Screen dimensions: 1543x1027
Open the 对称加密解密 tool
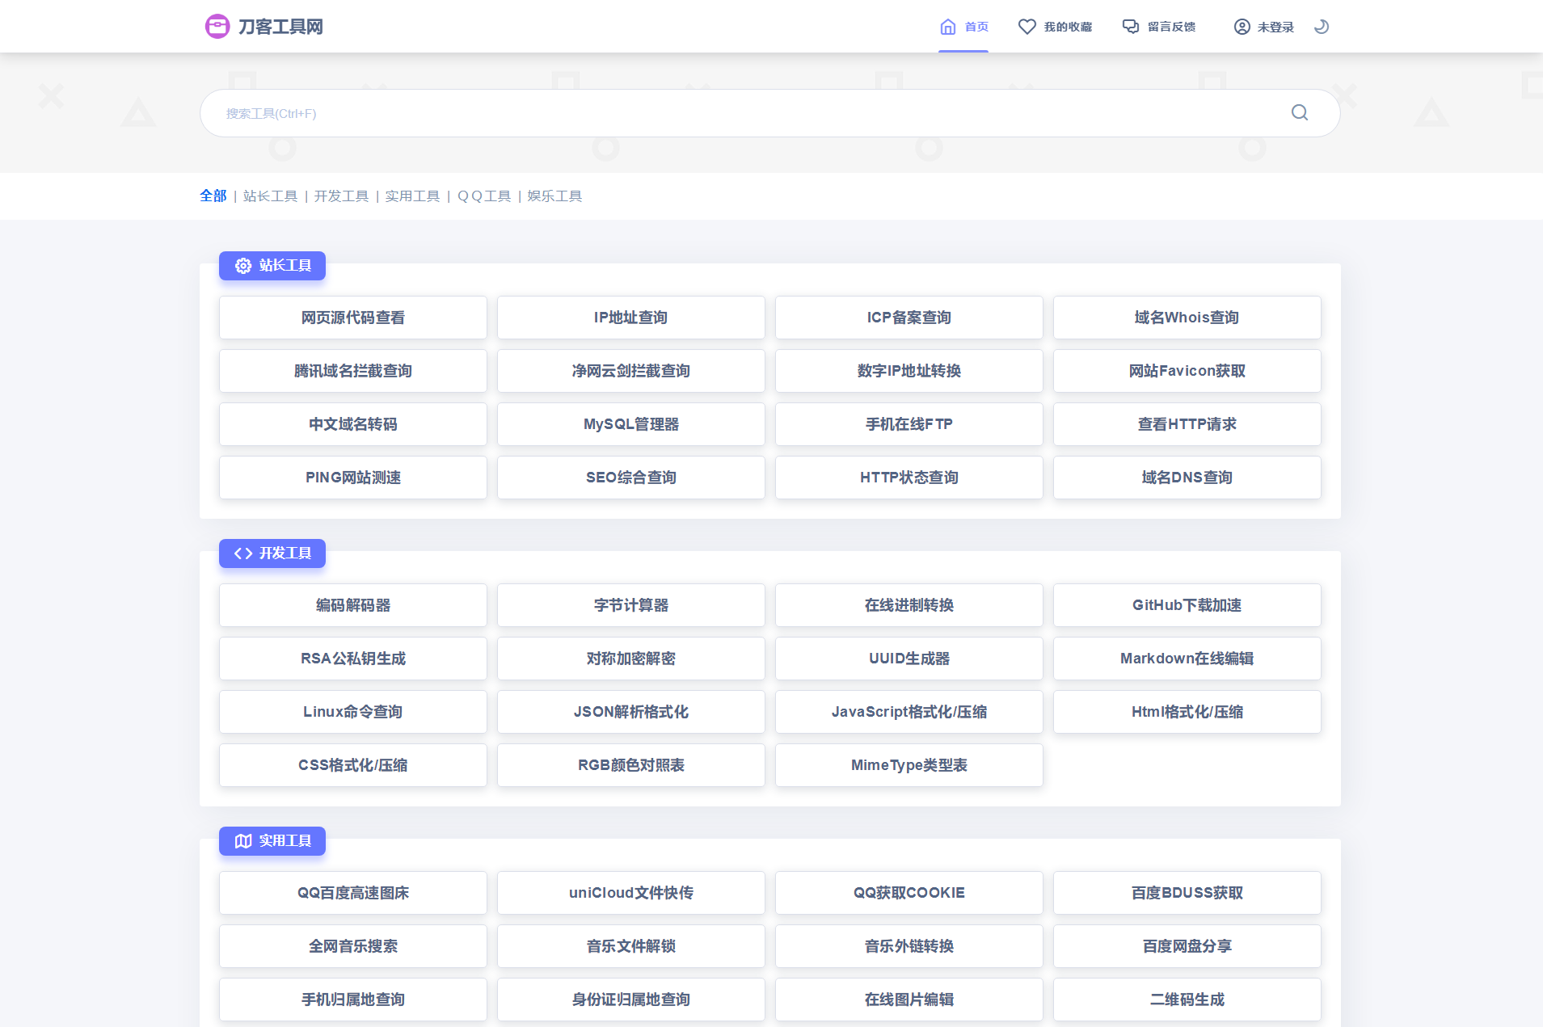point(631,659)
